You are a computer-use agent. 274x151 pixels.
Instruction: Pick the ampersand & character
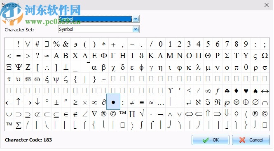click(x=66, y=44)
